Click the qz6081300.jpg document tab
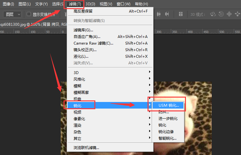This screenshot has height=155, width=241. pyautogui.click(x=33, y=24)
